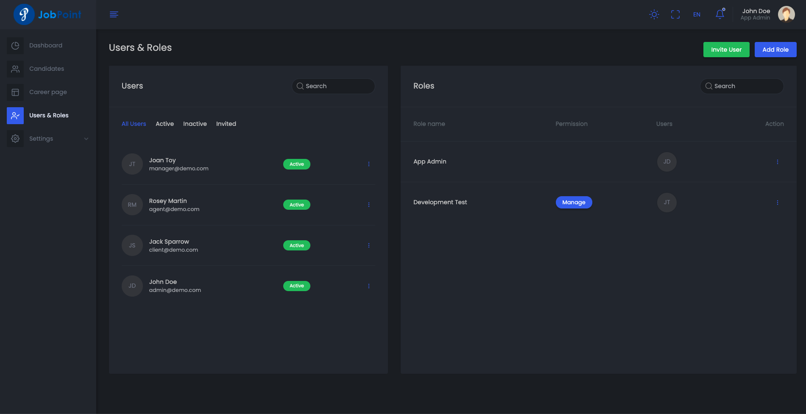Screen dimensions: 806x414
Task: Open the notifications bell
Action: 720,14
